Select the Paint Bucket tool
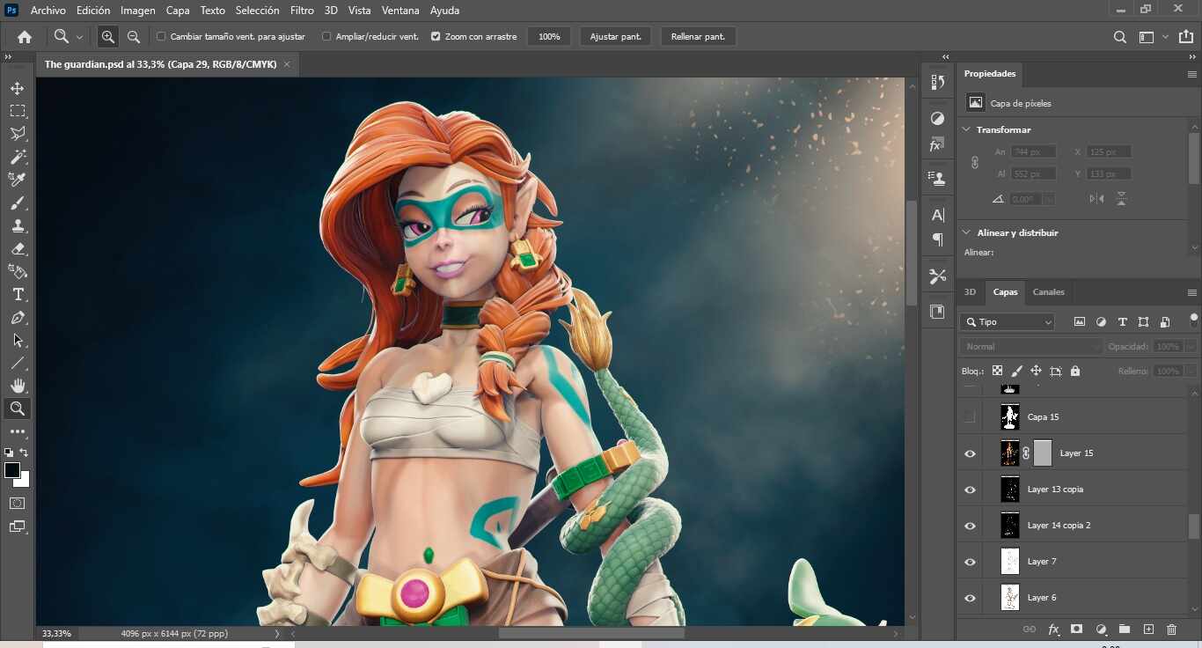This screenshot has height=648, width=1202. [x=18, y=272]
